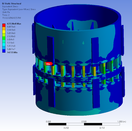Click the 0.250 scale label
Screen dimensions: 132x131
[66, 128]
